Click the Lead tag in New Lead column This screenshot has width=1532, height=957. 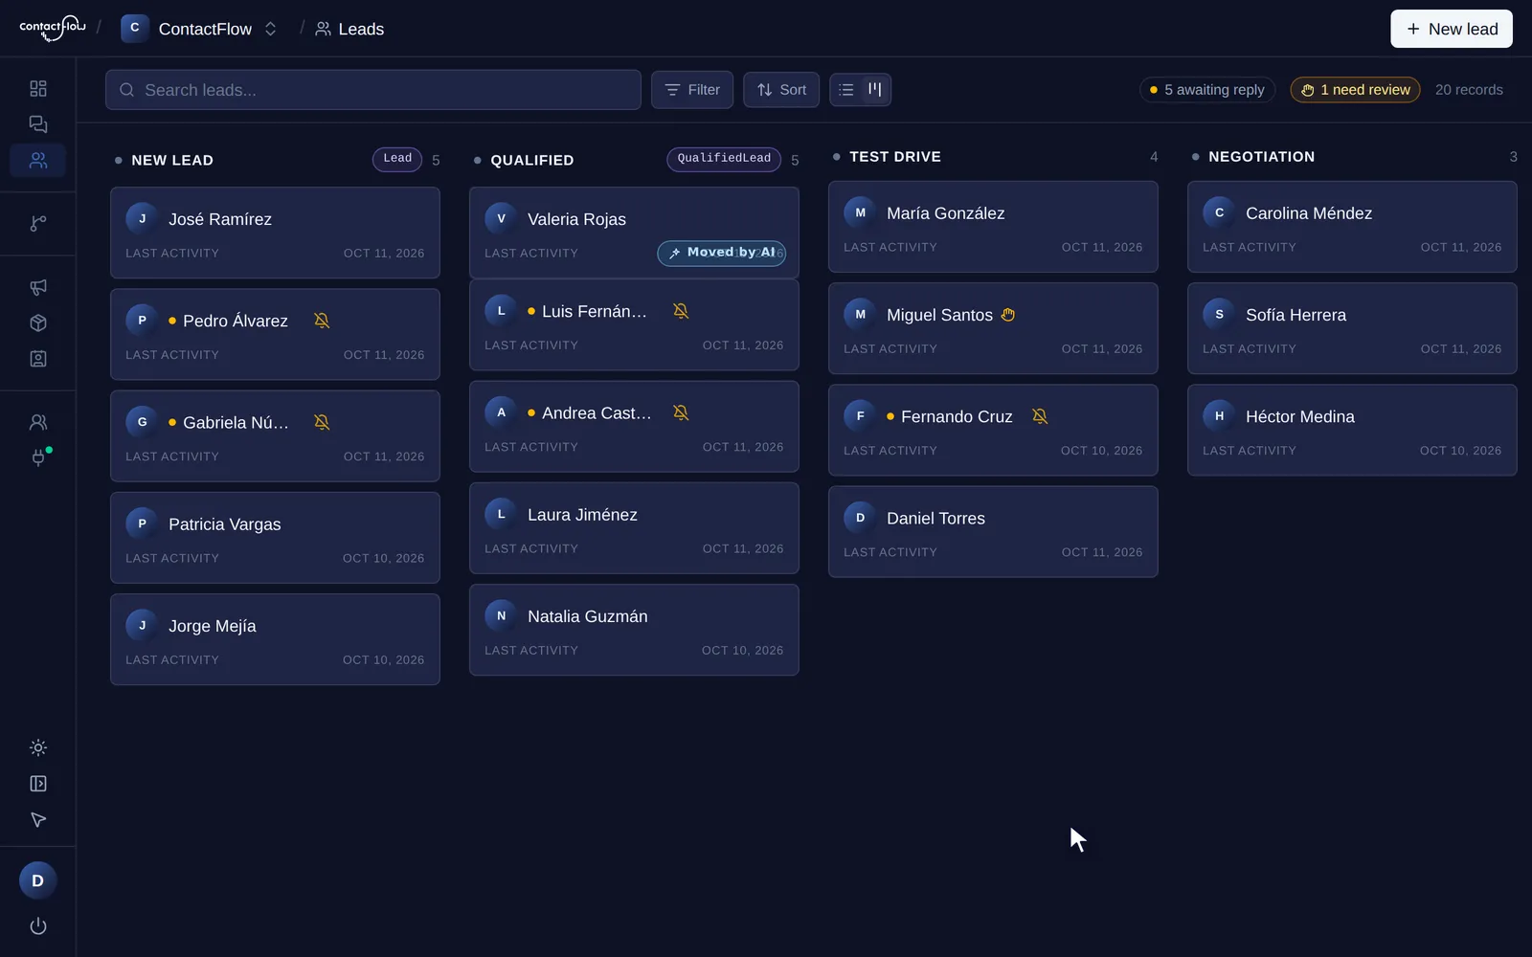(397, 159)
